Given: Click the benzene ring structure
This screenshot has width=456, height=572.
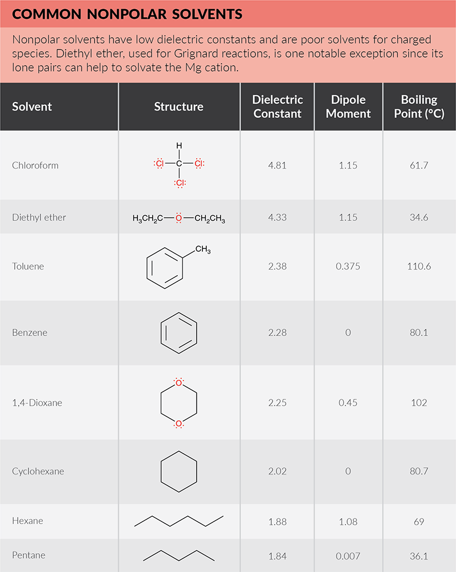Looking at the screenshot, I should [179, 333].
